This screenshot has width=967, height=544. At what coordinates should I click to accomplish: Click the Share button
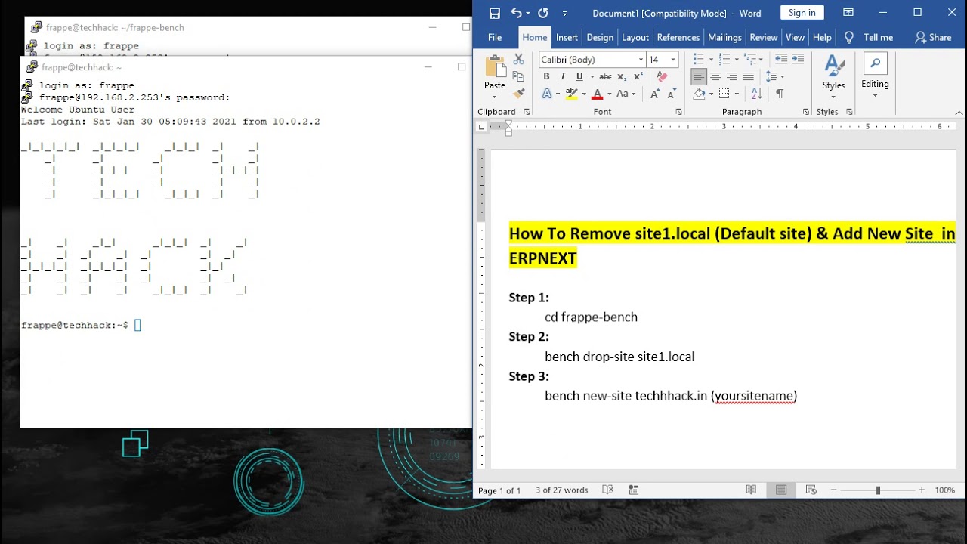coord(933,37)
